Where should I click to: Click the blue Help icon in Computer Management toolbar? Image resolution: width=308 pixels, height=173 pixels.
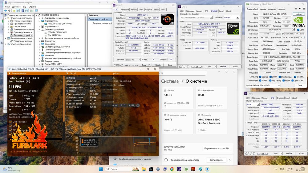(22, 10)
